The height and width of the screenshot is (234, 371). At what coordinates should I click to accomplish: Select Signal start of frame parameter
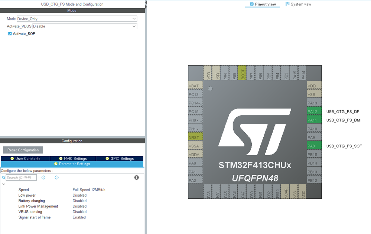point(35,217)
